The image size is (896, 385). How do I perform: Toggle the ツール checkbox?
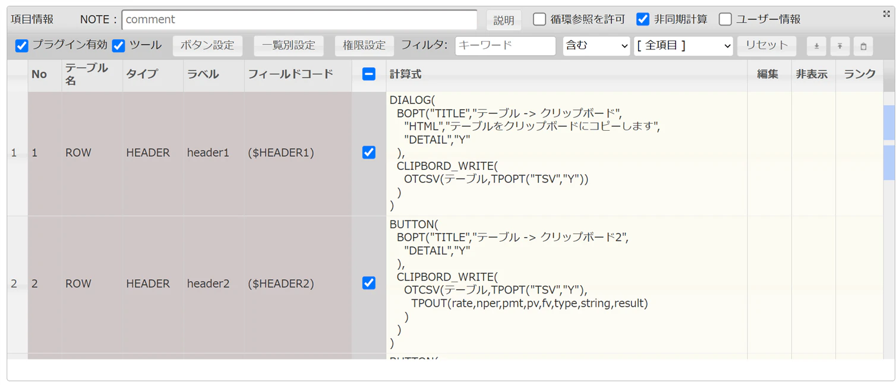tap(119, 46)
